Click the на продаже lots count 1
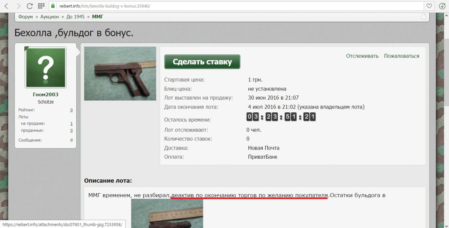 [x=71, y=124]
